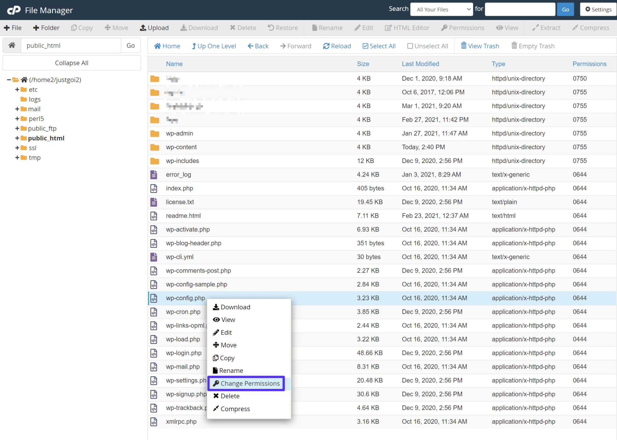Unselect All files

(x=428, y=46)
